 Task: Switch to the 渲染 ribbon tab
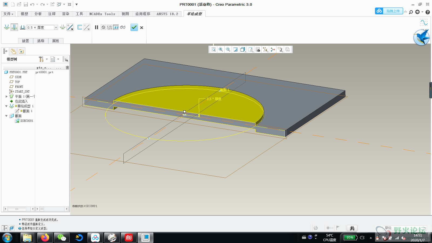click(x=66, y=14)
